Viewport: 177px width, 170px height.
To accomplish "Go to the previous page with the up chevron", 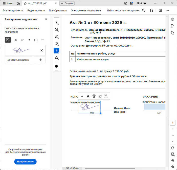I will coord(173,135).
